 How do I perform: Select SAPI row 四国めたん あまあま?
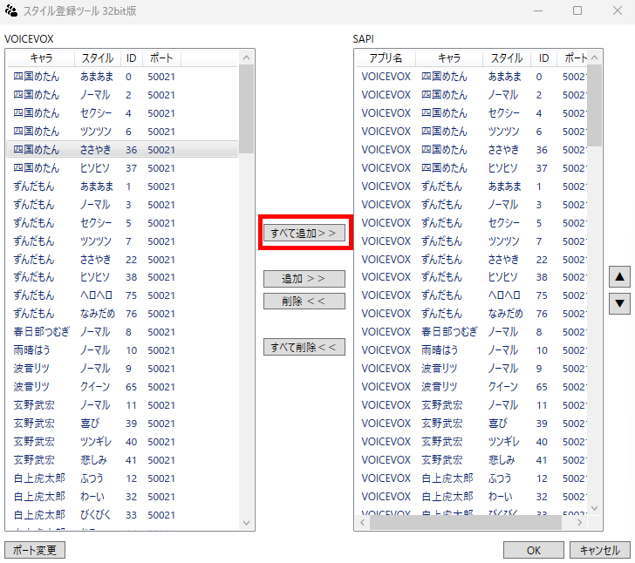(x=471, y=77)
